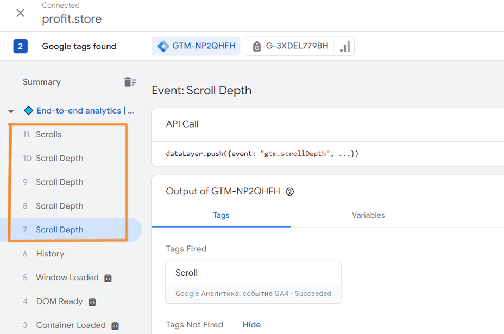Click the 'Tags Not Fired' label
Image resolution: width=504 pixels, height=334 pixels.
[194, 325]
